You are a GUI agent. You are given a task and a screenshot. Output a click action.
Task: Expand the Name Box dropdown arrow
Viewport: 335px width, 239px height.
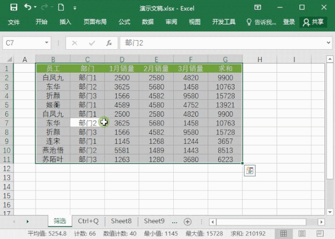(x=47, y=43)
